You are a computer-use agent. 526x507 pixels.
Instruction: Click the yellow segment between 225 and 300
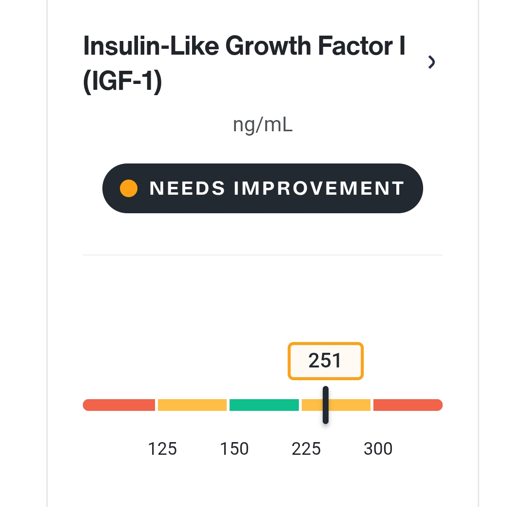[336, 405]
